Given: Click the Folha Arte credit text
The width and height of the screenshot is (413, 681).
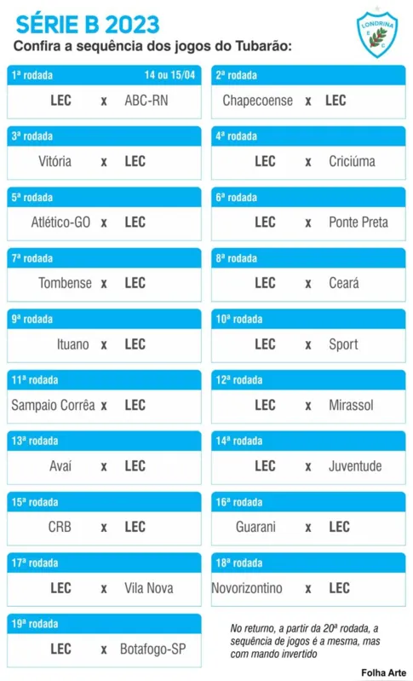Looking at the screenshot, I should (383, 672).
